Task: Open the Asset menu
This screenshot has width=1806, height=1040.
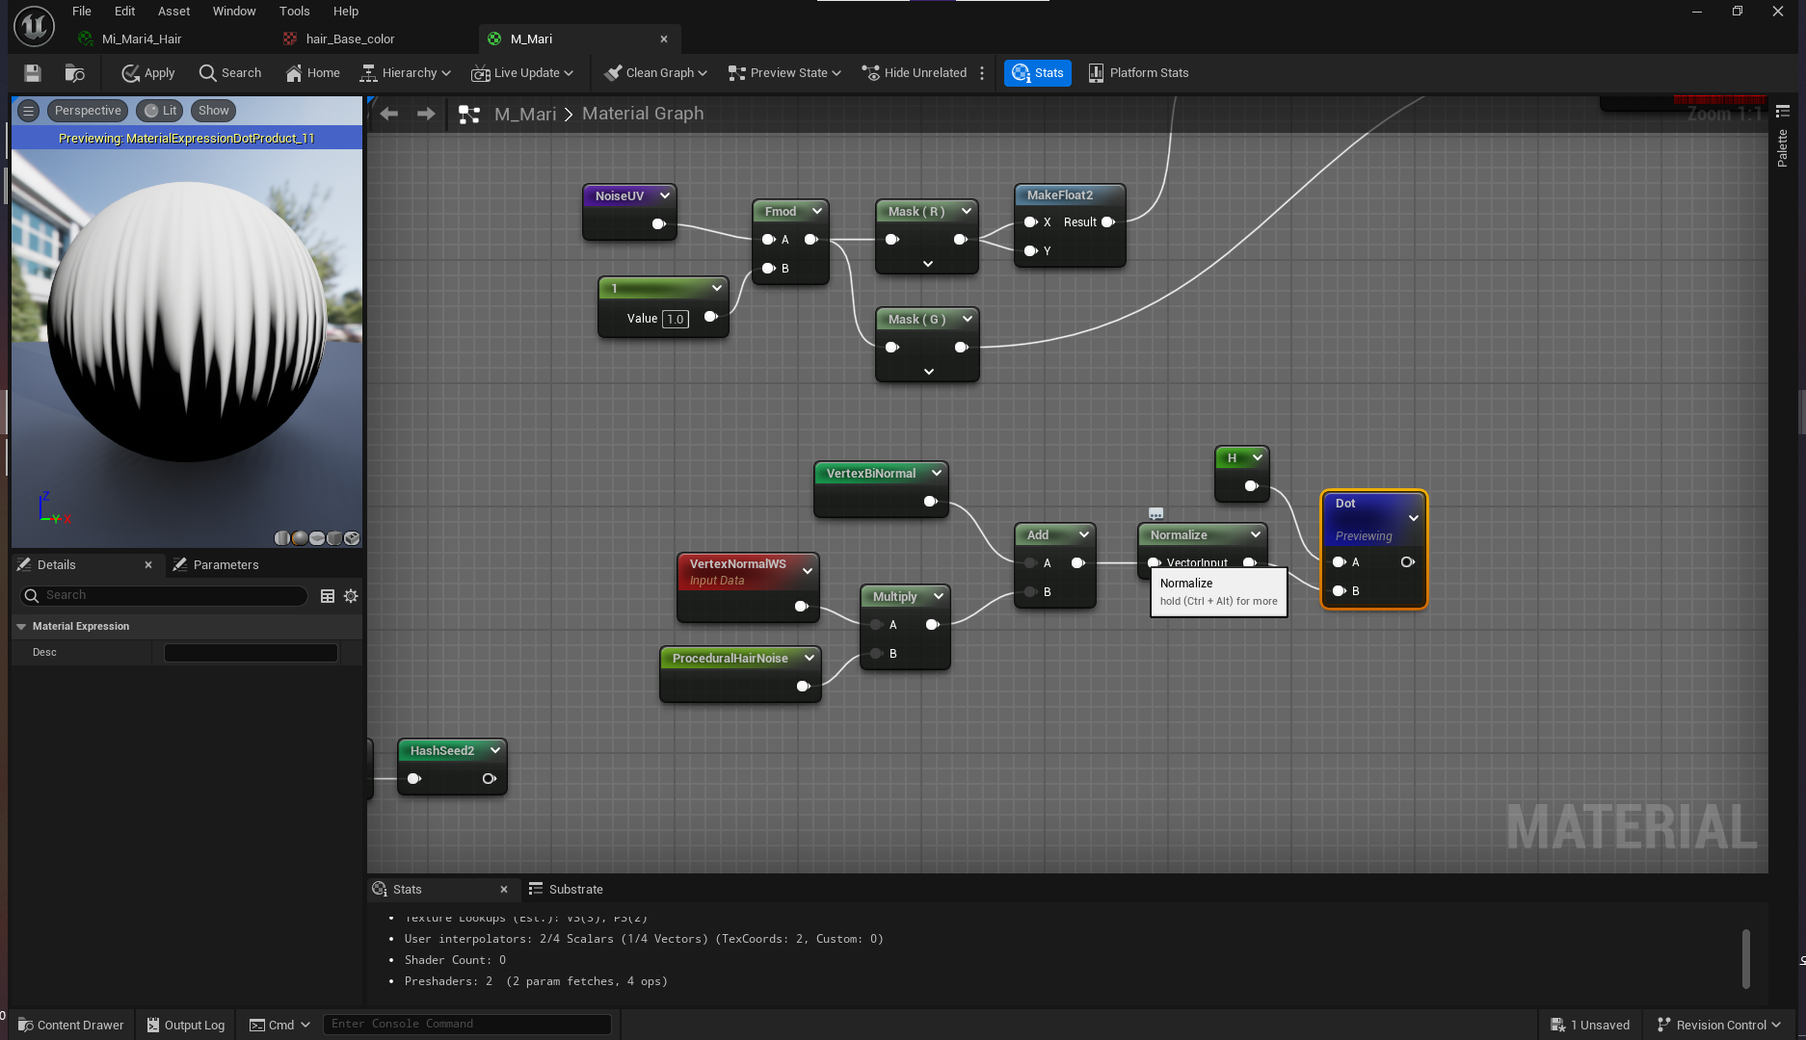Action: (174, 12)
